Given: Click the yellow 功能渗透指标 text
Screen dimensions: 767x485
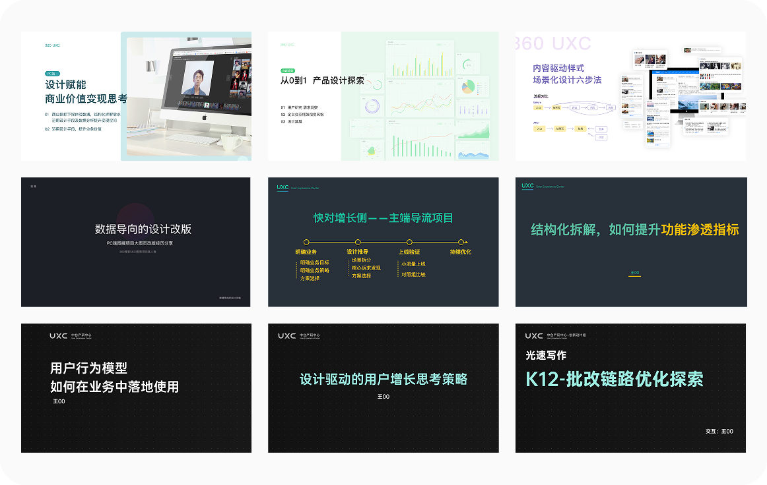Looking at the screenshot, I should pyautogui.click(x=700, y=229).
